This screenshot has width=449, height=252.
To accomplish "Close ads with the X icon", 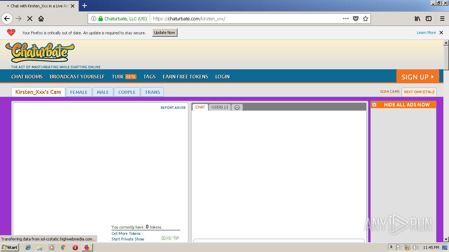I will pyautogui.click(x=374, y=105).
